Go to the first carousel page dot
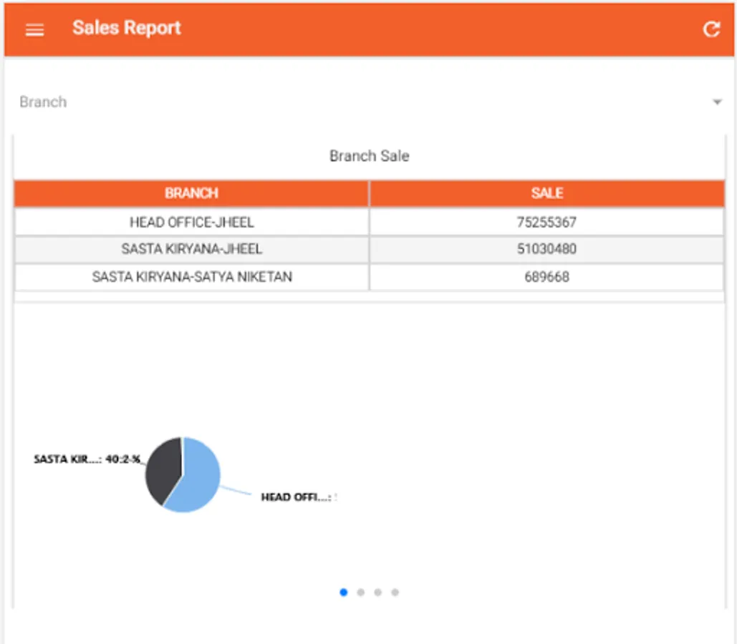Viewport: 737px width, 644px height. click(344, 592)
